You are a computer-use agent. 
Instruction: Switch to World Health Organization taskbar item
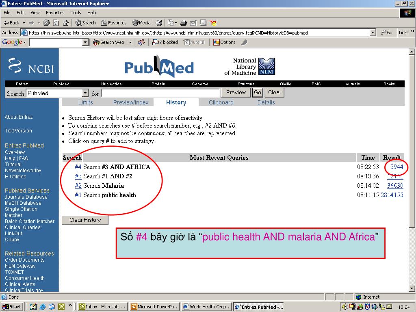pyautogui.click(x=207, y=307)
